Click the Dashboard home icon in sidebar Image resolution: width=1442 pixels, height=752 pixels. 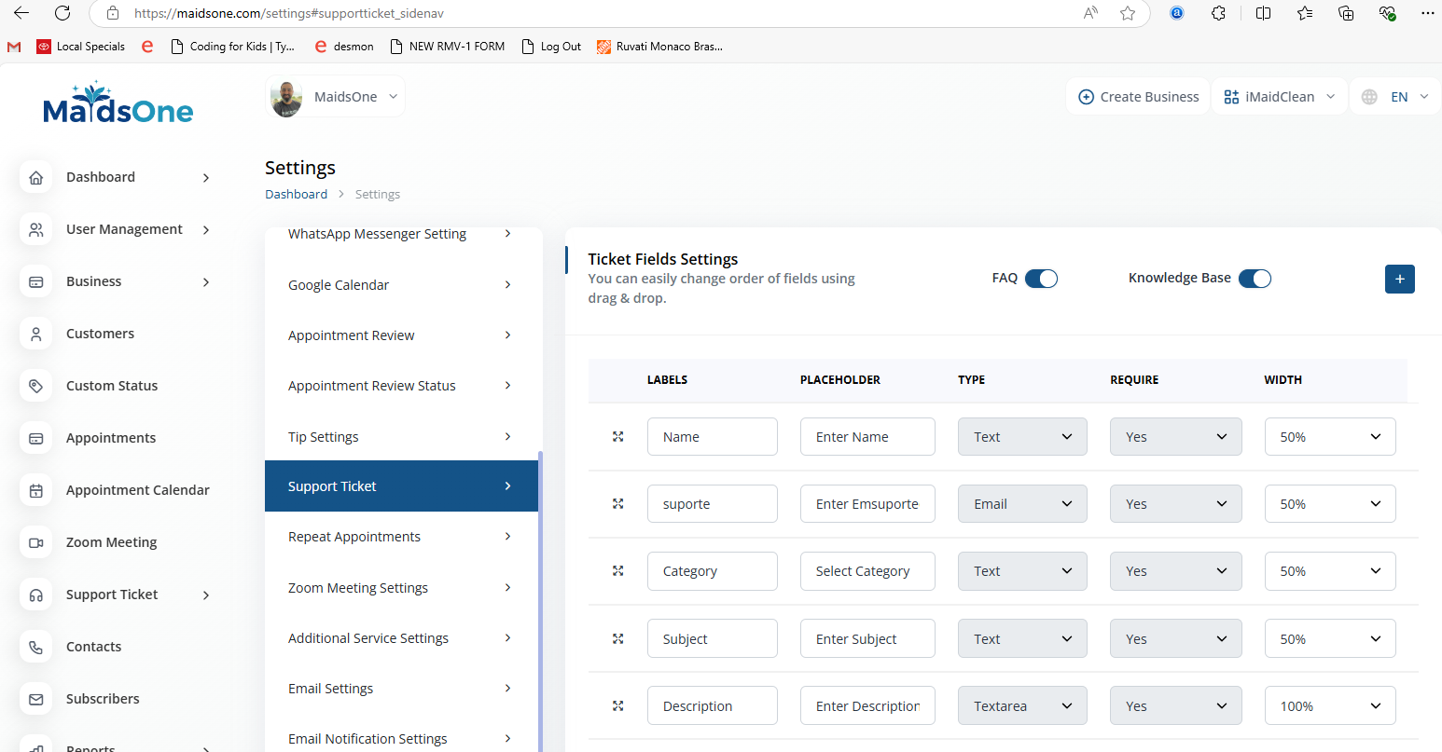pos(36,177)
